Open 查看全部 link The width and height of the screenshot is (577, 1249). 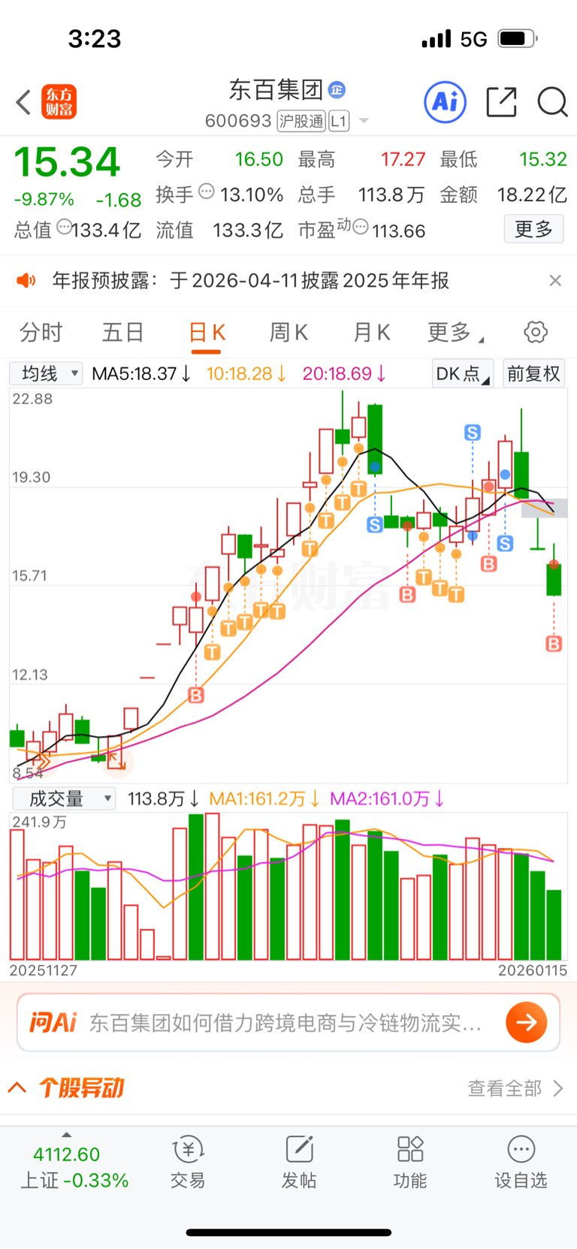point(515,1088)
